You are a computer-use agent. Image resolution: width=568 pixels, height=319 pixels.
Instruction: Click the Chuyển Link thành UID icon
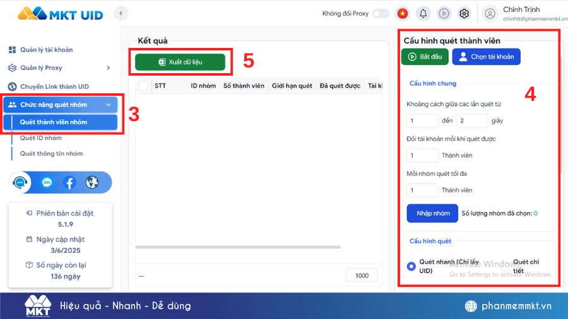pos(13,86)
